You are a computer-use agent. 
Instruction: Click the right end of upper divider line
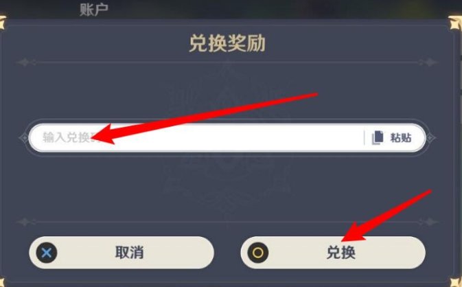pos(428,62)
